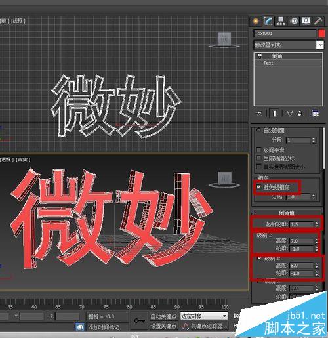This screenshot has height=338, width=328.
Task: Enable the 级间平滑 checkbox
Action: (258, 150)
